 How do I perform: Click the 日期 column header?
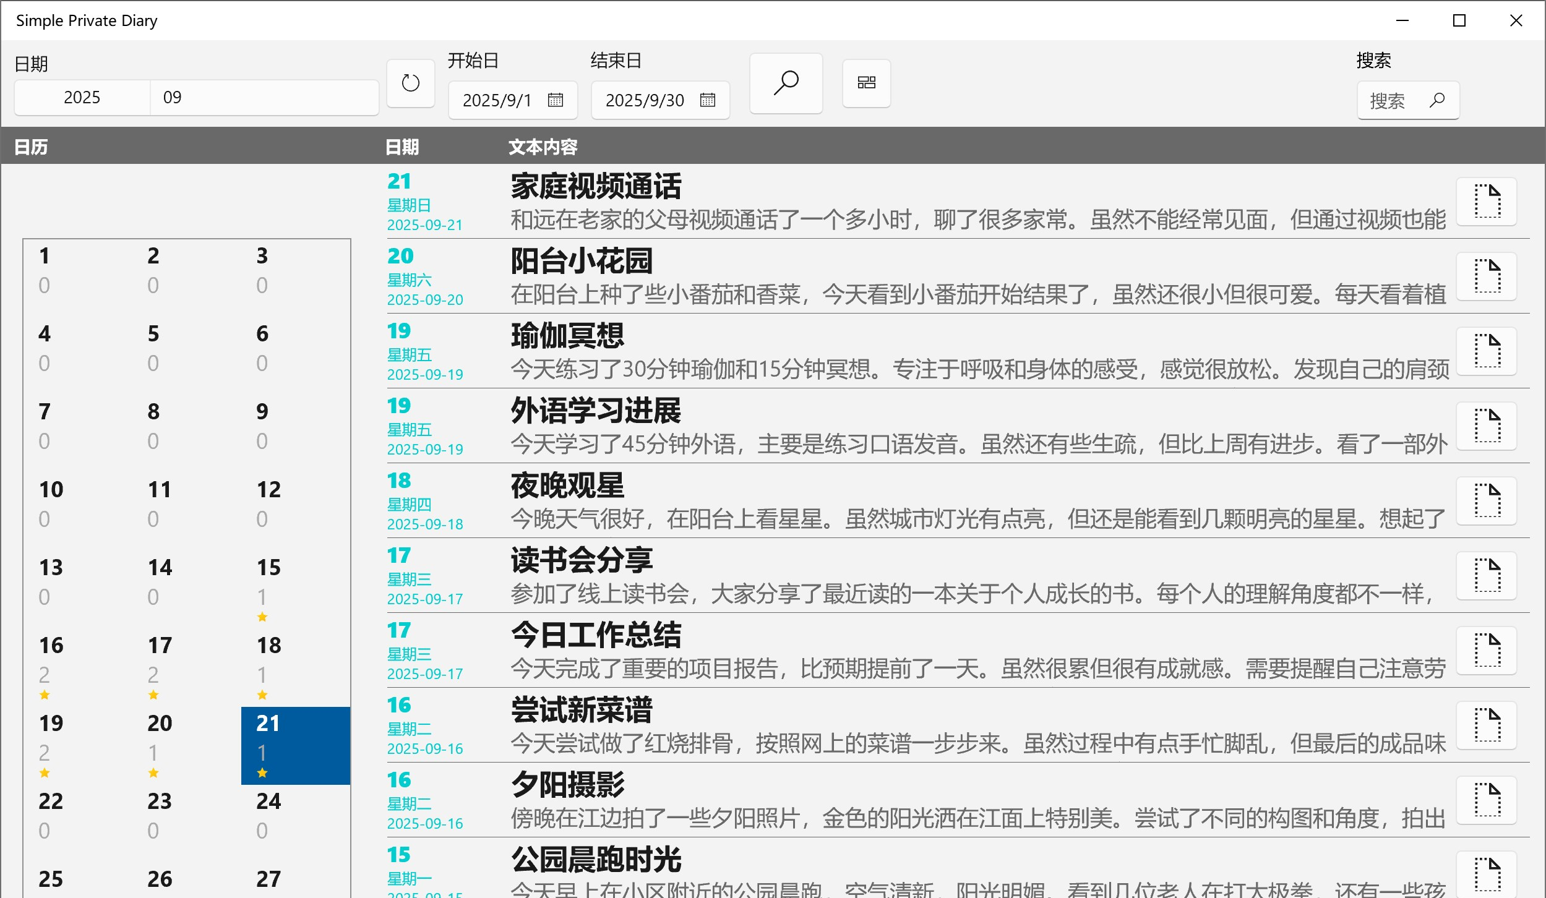click(x=402, y=147)
